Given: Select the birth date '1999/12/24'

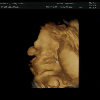Looking at the screenshot, I should [x=17, y=4].
